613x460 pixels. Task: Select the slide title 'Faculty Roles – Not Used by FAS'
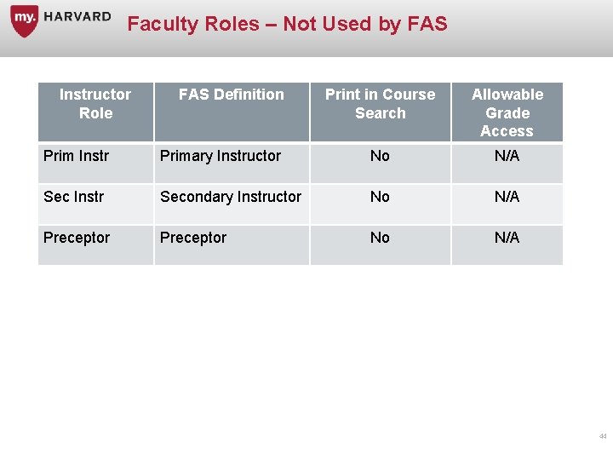coord(287,24)
